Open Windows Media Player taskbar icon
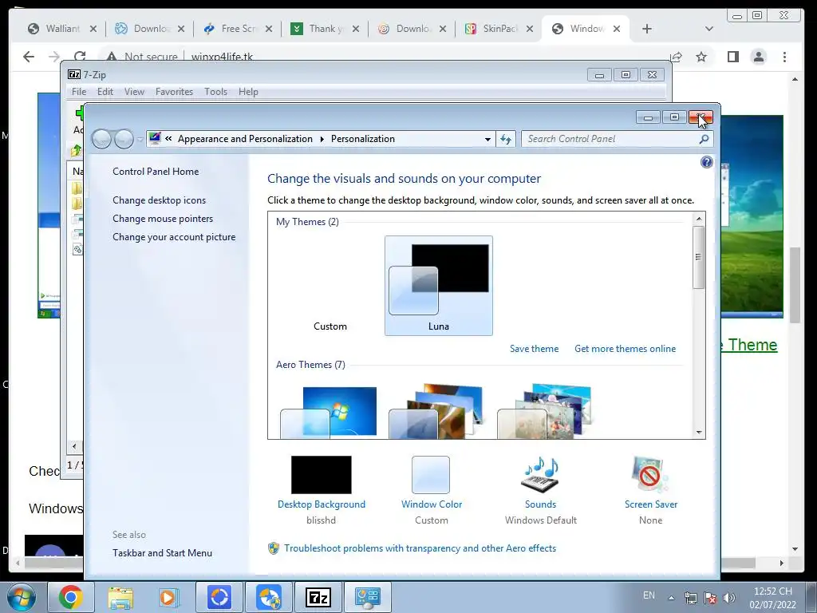 pos(168,597)
